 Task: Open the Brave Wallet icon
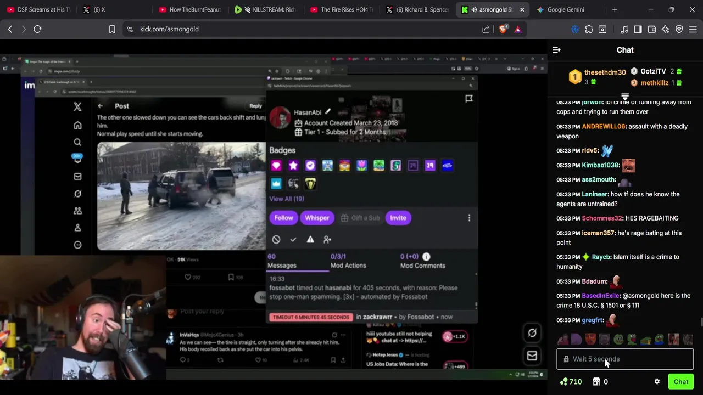coord(651,29)
